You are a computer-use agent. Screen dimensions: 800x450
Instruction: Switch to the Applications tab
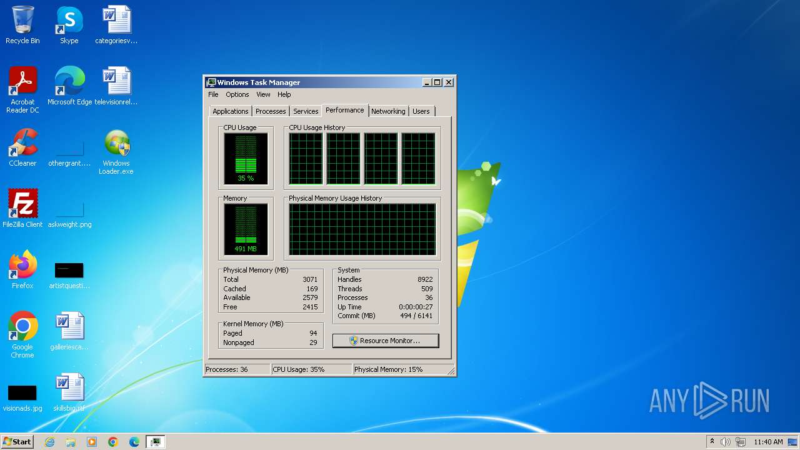(x=231, y=111)
